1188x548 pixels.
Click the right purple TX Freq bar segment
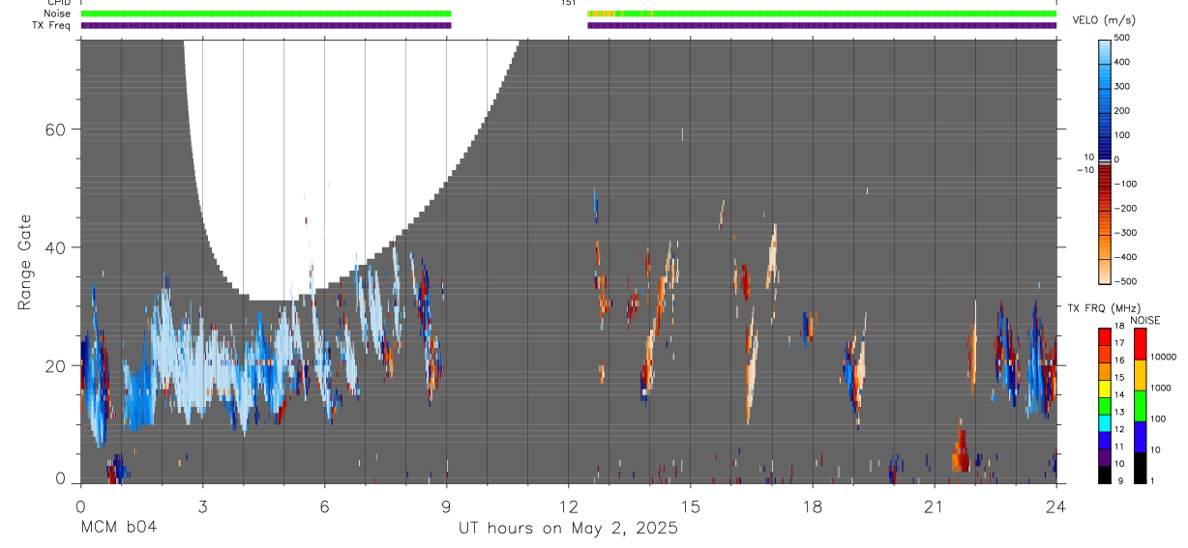pyautogui.click(x=822, y=25)
